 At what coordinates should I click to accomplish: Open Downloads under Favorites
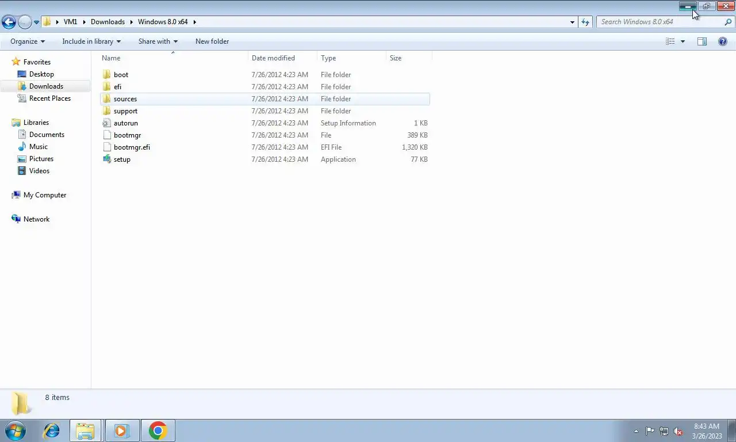[x=46, y=86]
